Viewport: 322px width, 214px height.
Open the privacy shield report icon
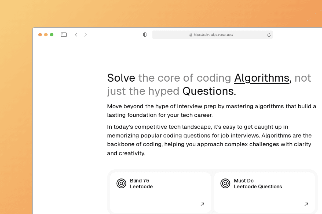click(x=145, y=35)
